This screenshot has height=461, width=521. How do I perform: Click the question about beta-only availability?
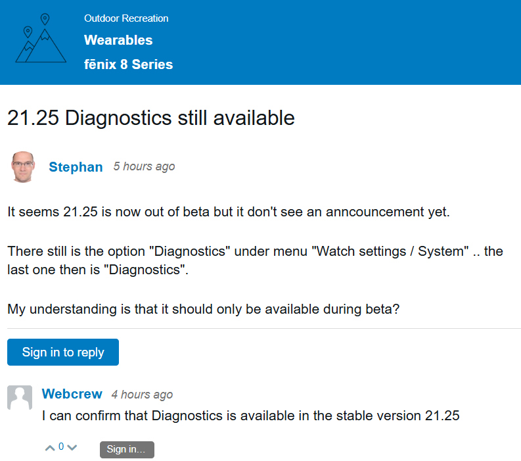(203, 308)
